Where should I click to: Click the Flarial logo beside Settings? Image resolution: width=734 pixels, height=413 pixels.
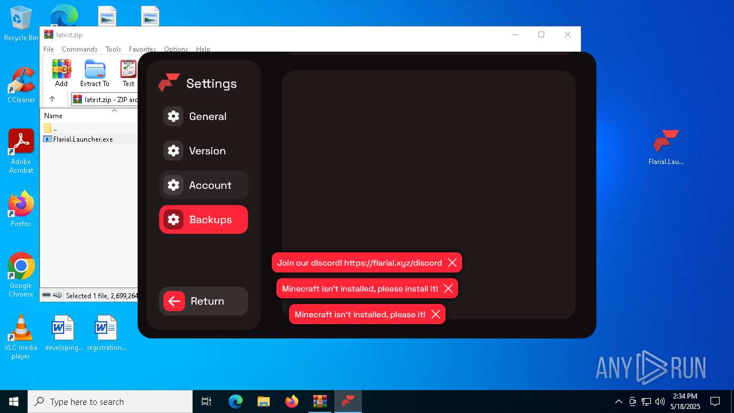tap(169, 83)
